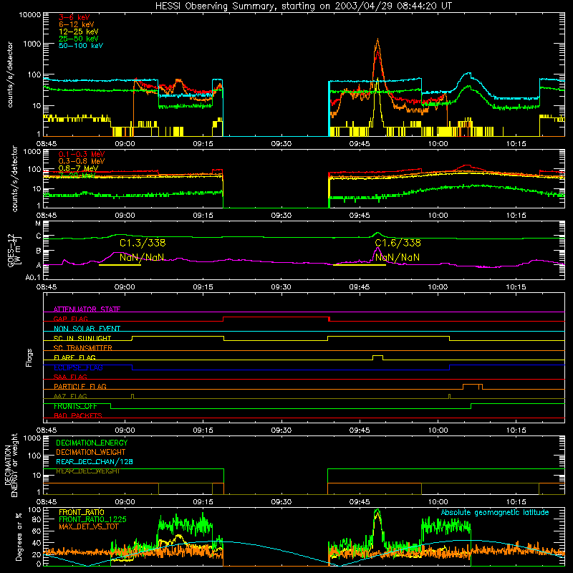Select the orange 6-12 keV legend label
This screenshot has width=573, height=573.
[76, 24]
